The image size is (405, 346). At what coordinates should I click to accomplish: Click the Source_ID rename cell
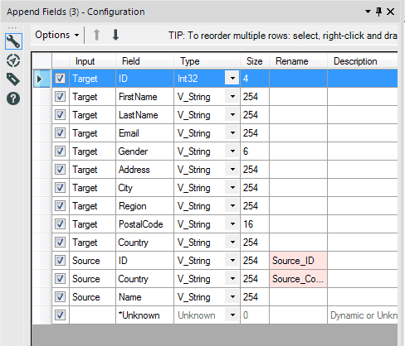(298, 261)
